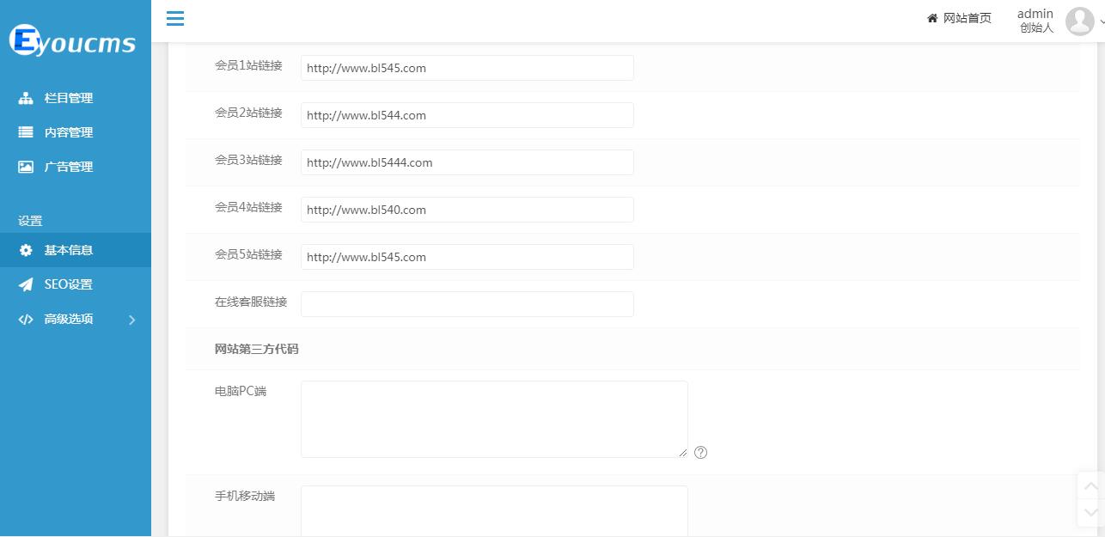This screenshot has width=1105, height=537.
Task: Click the help question mark icon beside 电脑PC端
Action: coord(700,453)
